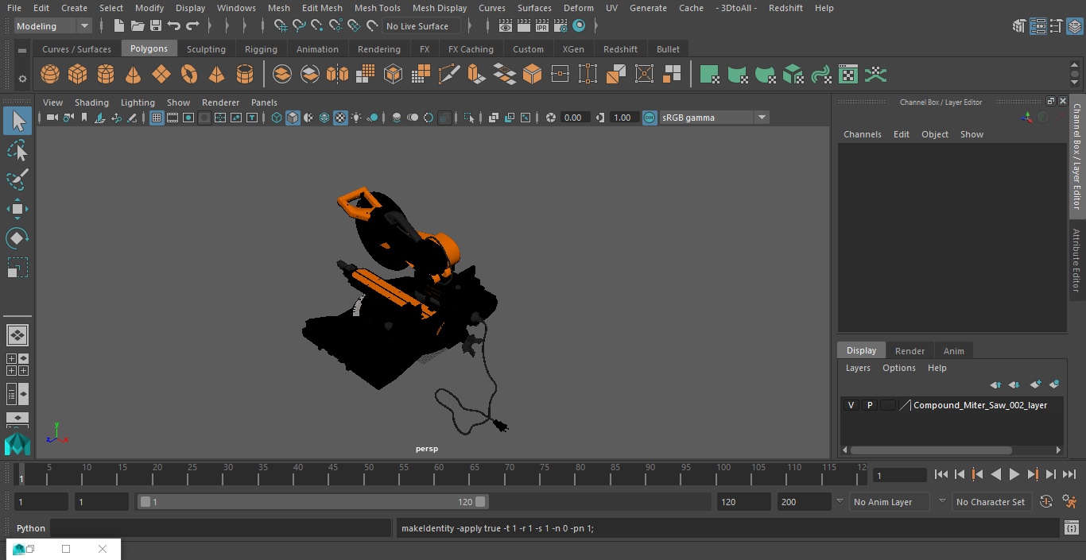
Task: Click the playback end field 200
Action: click(x=803, y=502)
